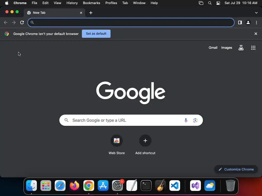Viewport: 262px width, 196px height.
Task: Focus the address bar
Action: point(131,22)
